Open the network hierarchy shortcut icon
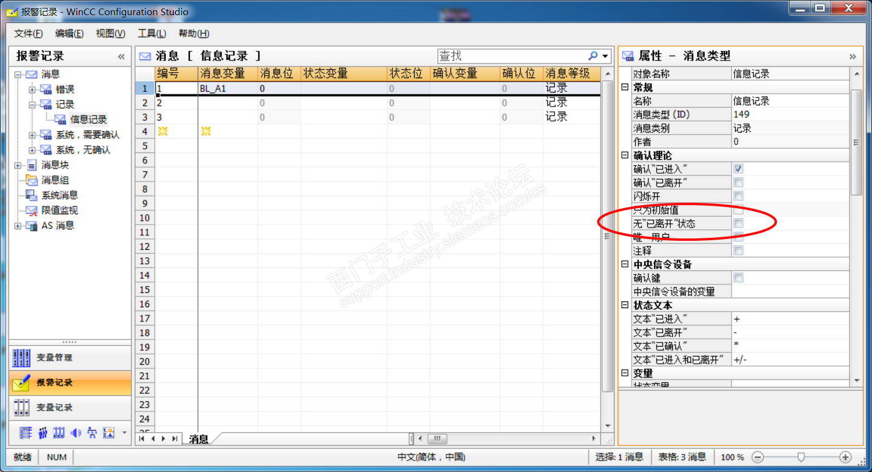This screenshot has height=472, width=872. [x=92, y=433]
